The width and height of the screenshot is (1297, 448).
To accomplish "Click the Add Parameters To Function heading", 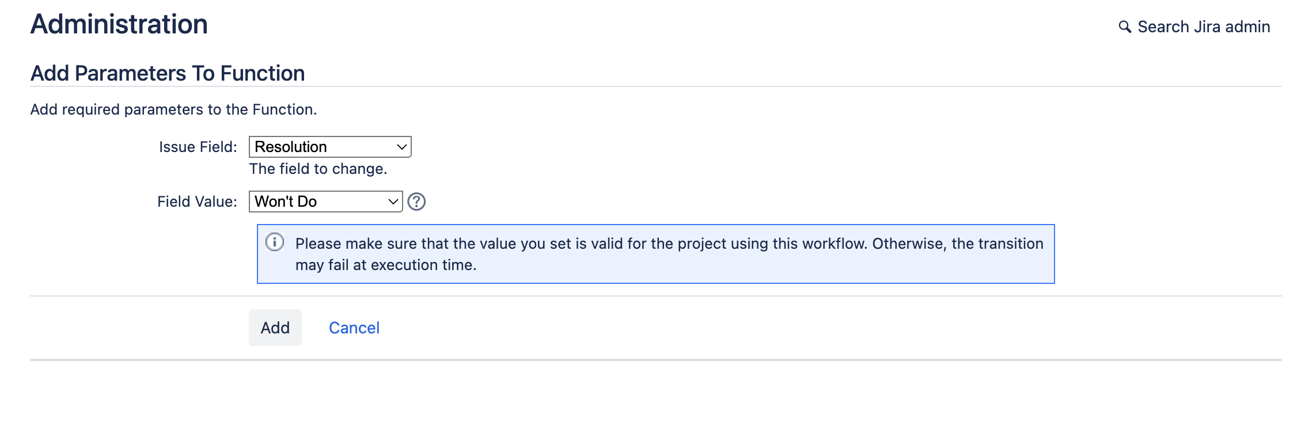I will point(168,73).
